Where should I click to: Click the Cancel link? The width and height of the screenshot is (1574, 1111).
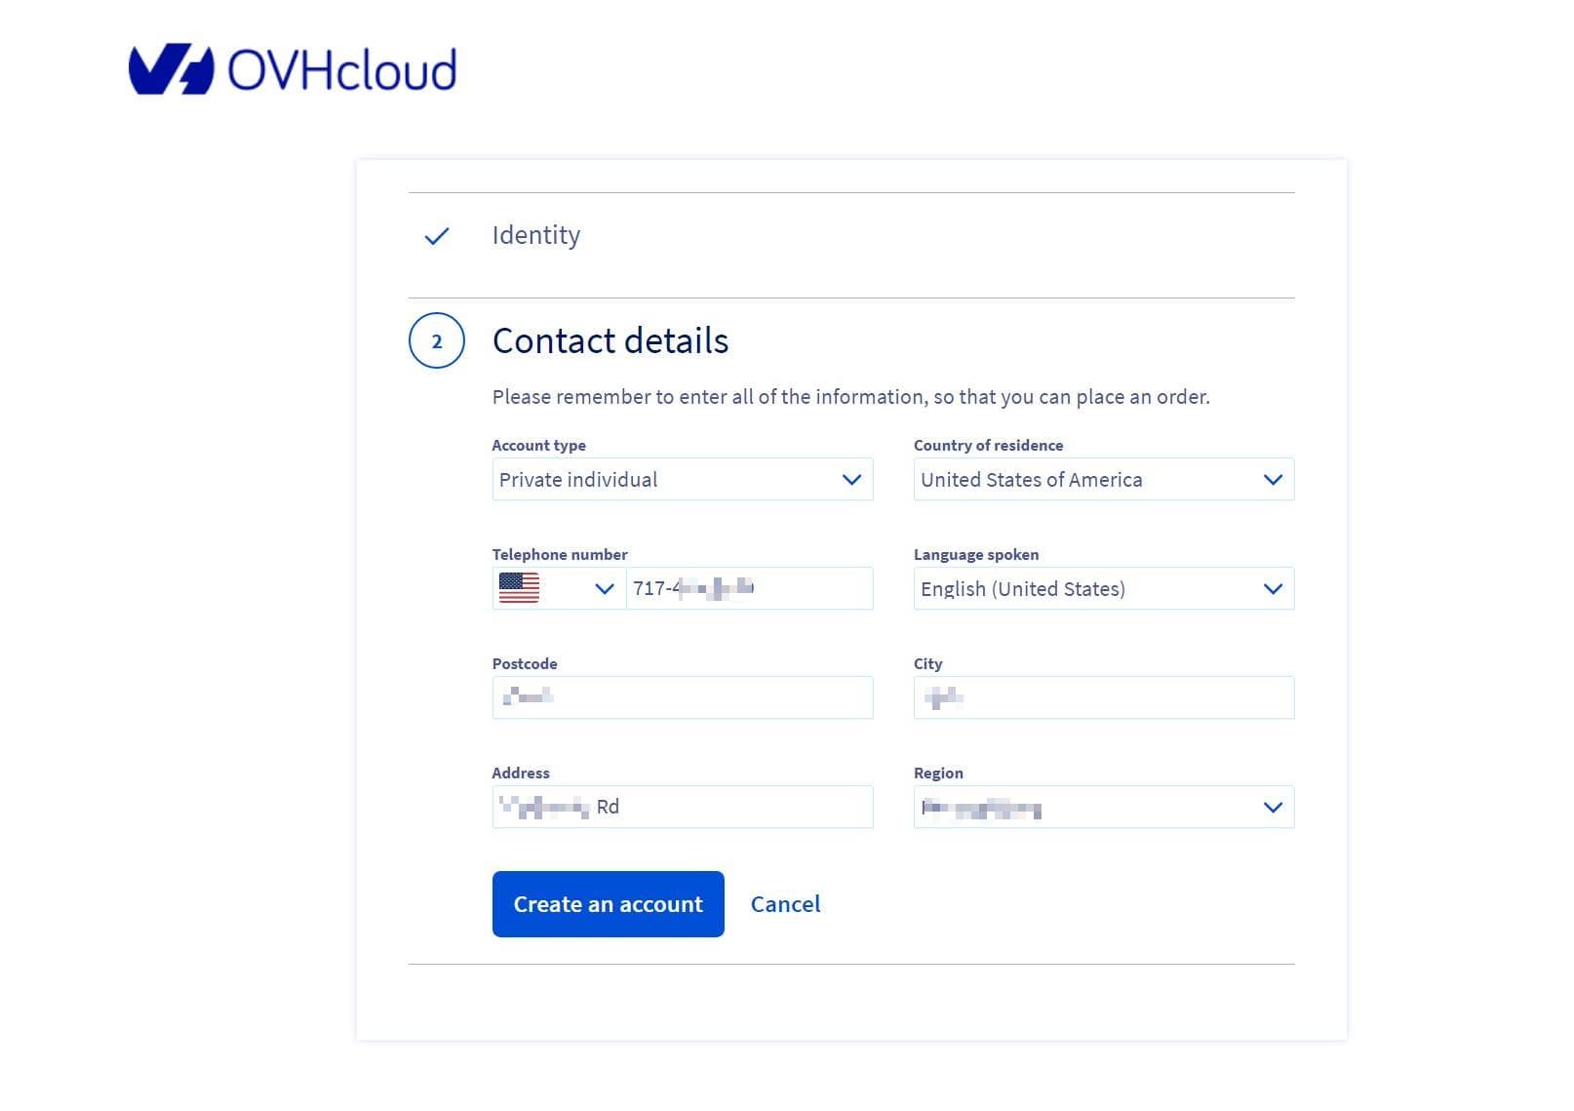tap(785, 904)
